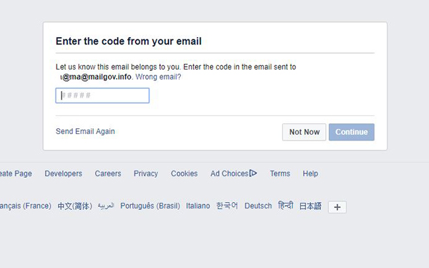429x268 pixels.
Task: Switch language to 한국어
Action: tap(227, 206)
